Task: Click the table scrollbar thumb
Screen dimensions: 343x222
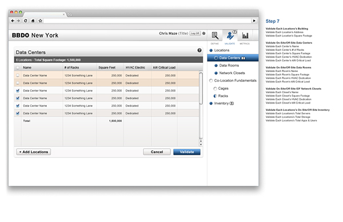Action: [x=201, y=89]
